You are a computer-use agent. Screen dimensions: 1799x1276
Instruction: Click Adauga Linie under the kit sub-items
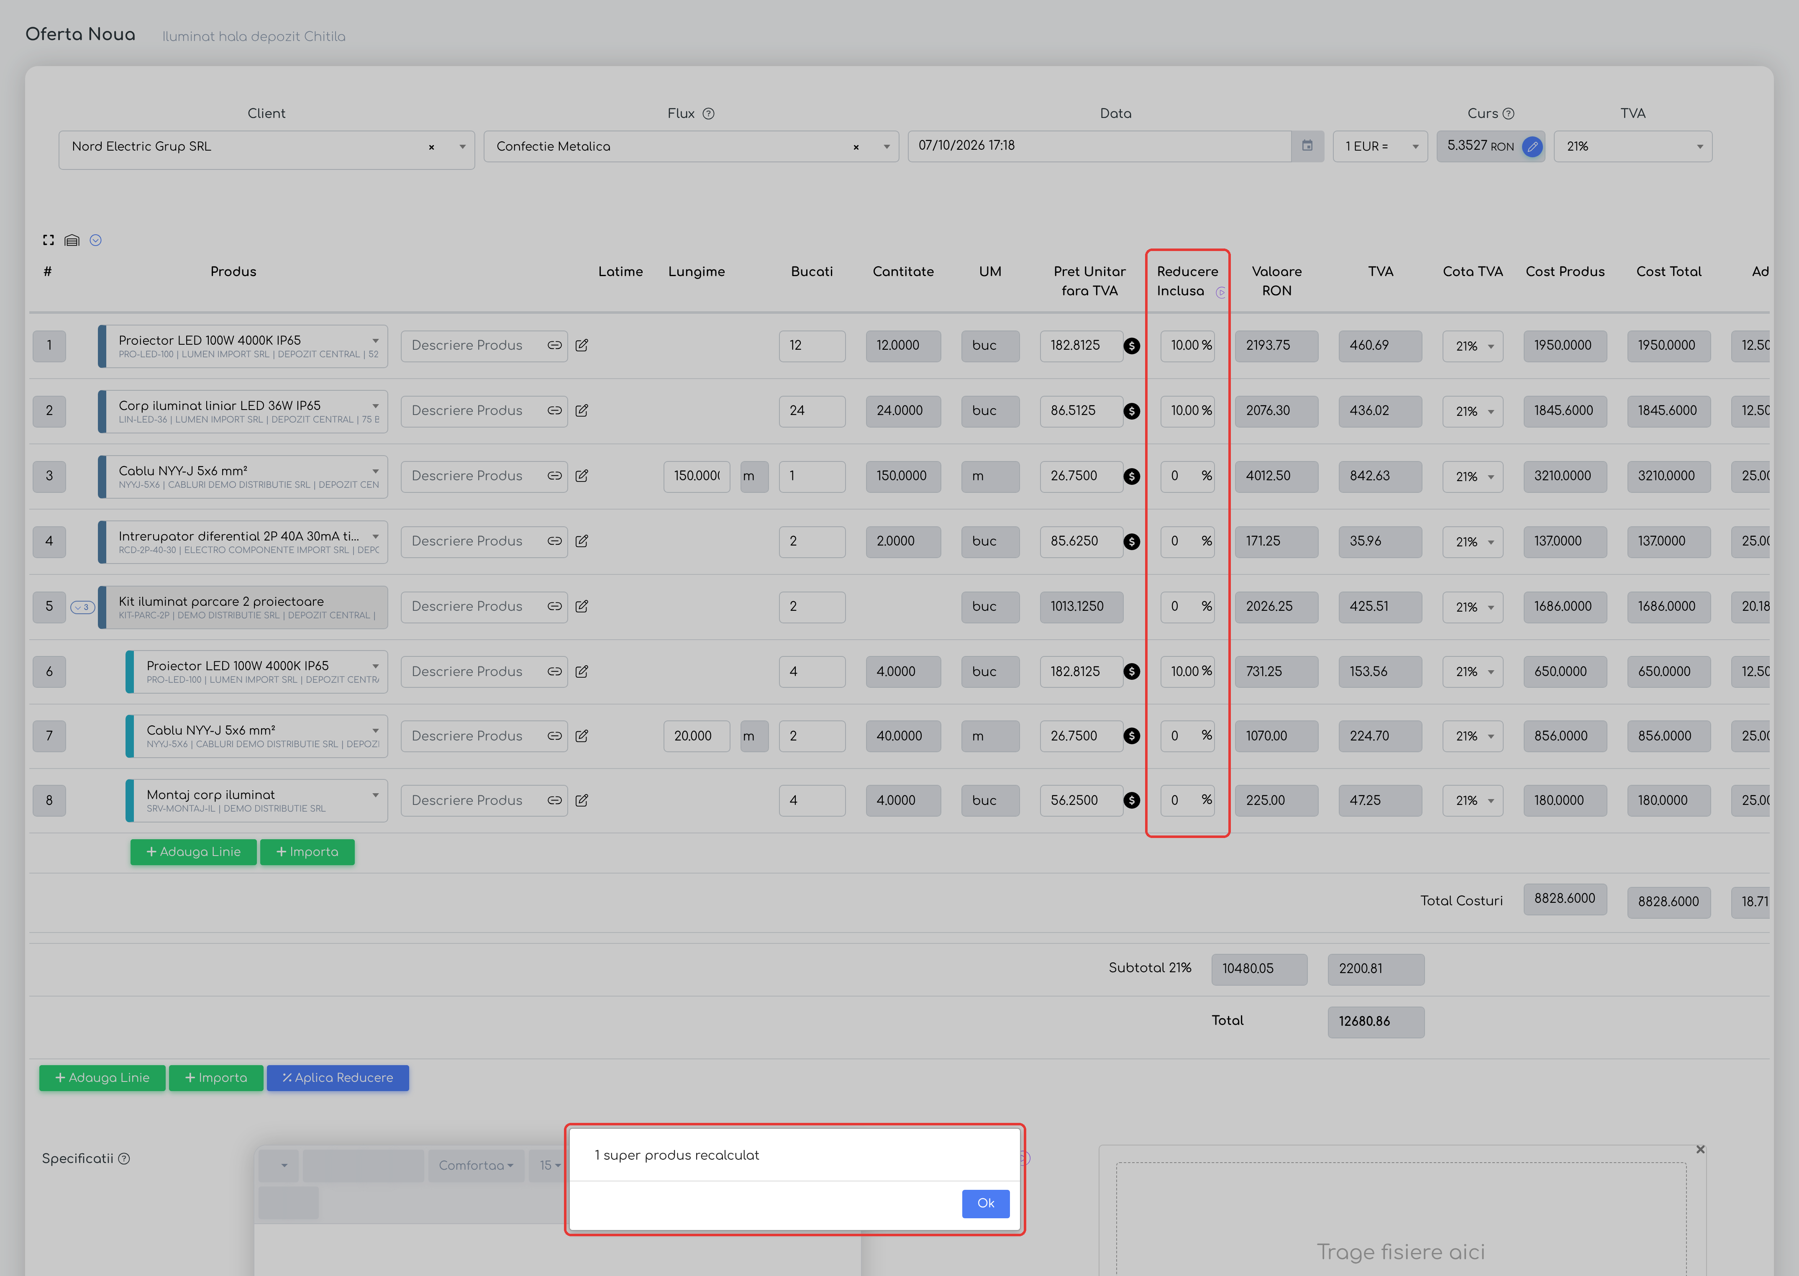[193, 853]
